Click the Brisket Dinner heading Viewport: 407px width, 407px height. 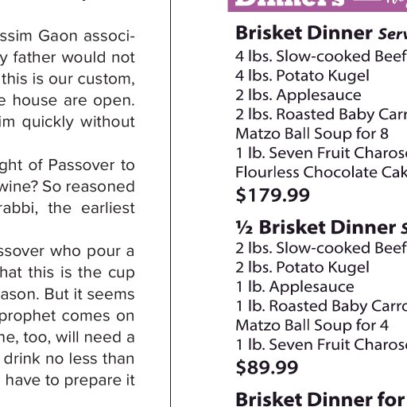[x=304, y=33]
